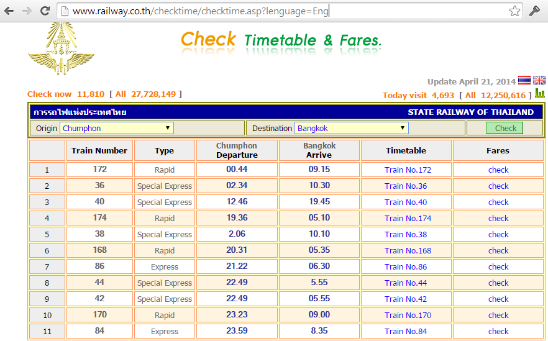Check fares for train 38 row
This screenshot has width=548, height=341.
click(x=498, y=234)
